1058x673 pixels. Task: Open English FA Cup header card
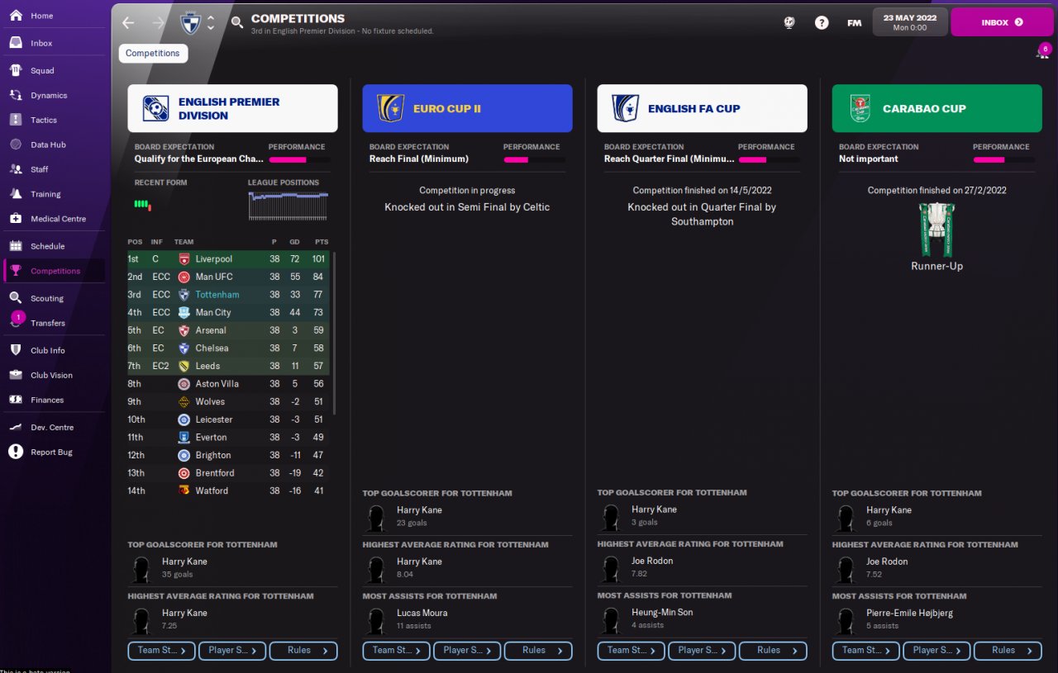point(702,108)
